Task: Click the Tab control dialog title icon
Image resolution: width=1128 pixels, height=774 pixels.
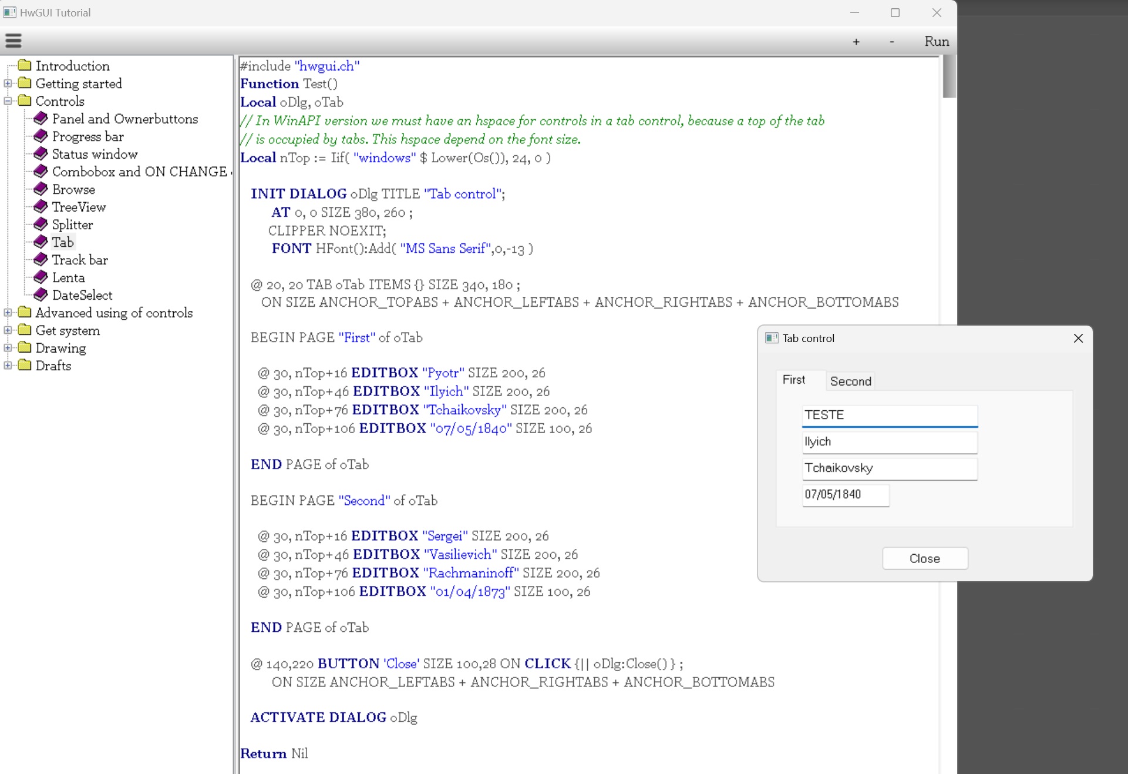Action: 772,338
